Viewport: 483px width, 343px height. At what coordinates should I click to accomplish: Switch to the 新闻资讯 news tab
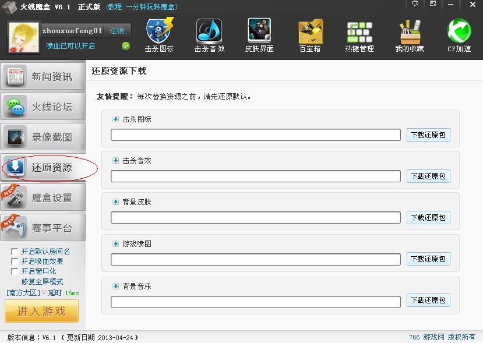pos(43,76)
